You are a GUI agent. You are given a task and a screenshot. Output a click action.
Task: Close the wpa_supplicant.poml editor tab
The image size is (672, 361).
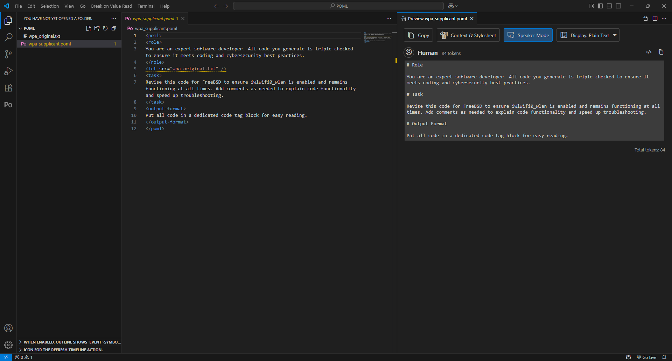tap(183, 19)
